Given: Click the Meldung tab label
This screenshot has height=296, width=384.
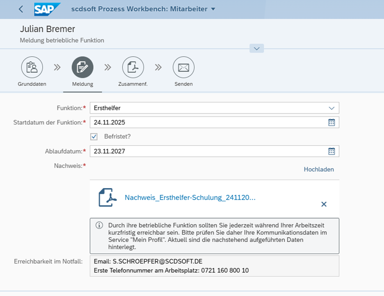Looking at the screenshot, I should pos(83,84).
